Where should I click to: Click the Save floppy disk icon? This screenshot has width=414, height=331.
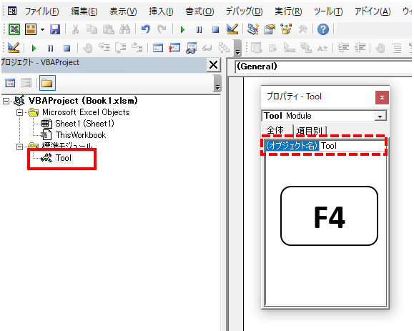point(55,29)
